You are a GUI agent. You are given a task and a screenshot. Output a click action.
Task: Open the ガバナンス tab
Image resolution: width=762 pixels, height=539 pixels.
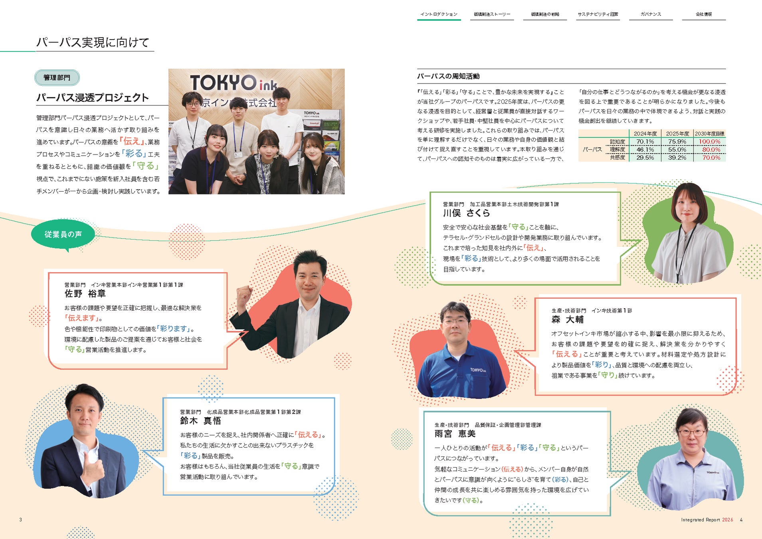click(651, 14)
